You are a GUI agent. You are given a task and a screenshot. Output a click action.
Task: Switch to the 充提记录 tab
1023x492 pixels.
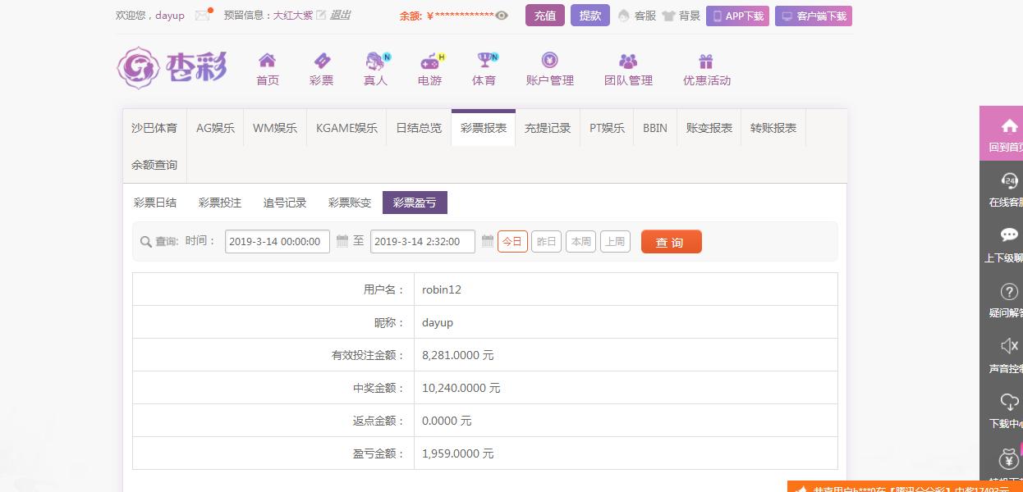tap(548, 128)
